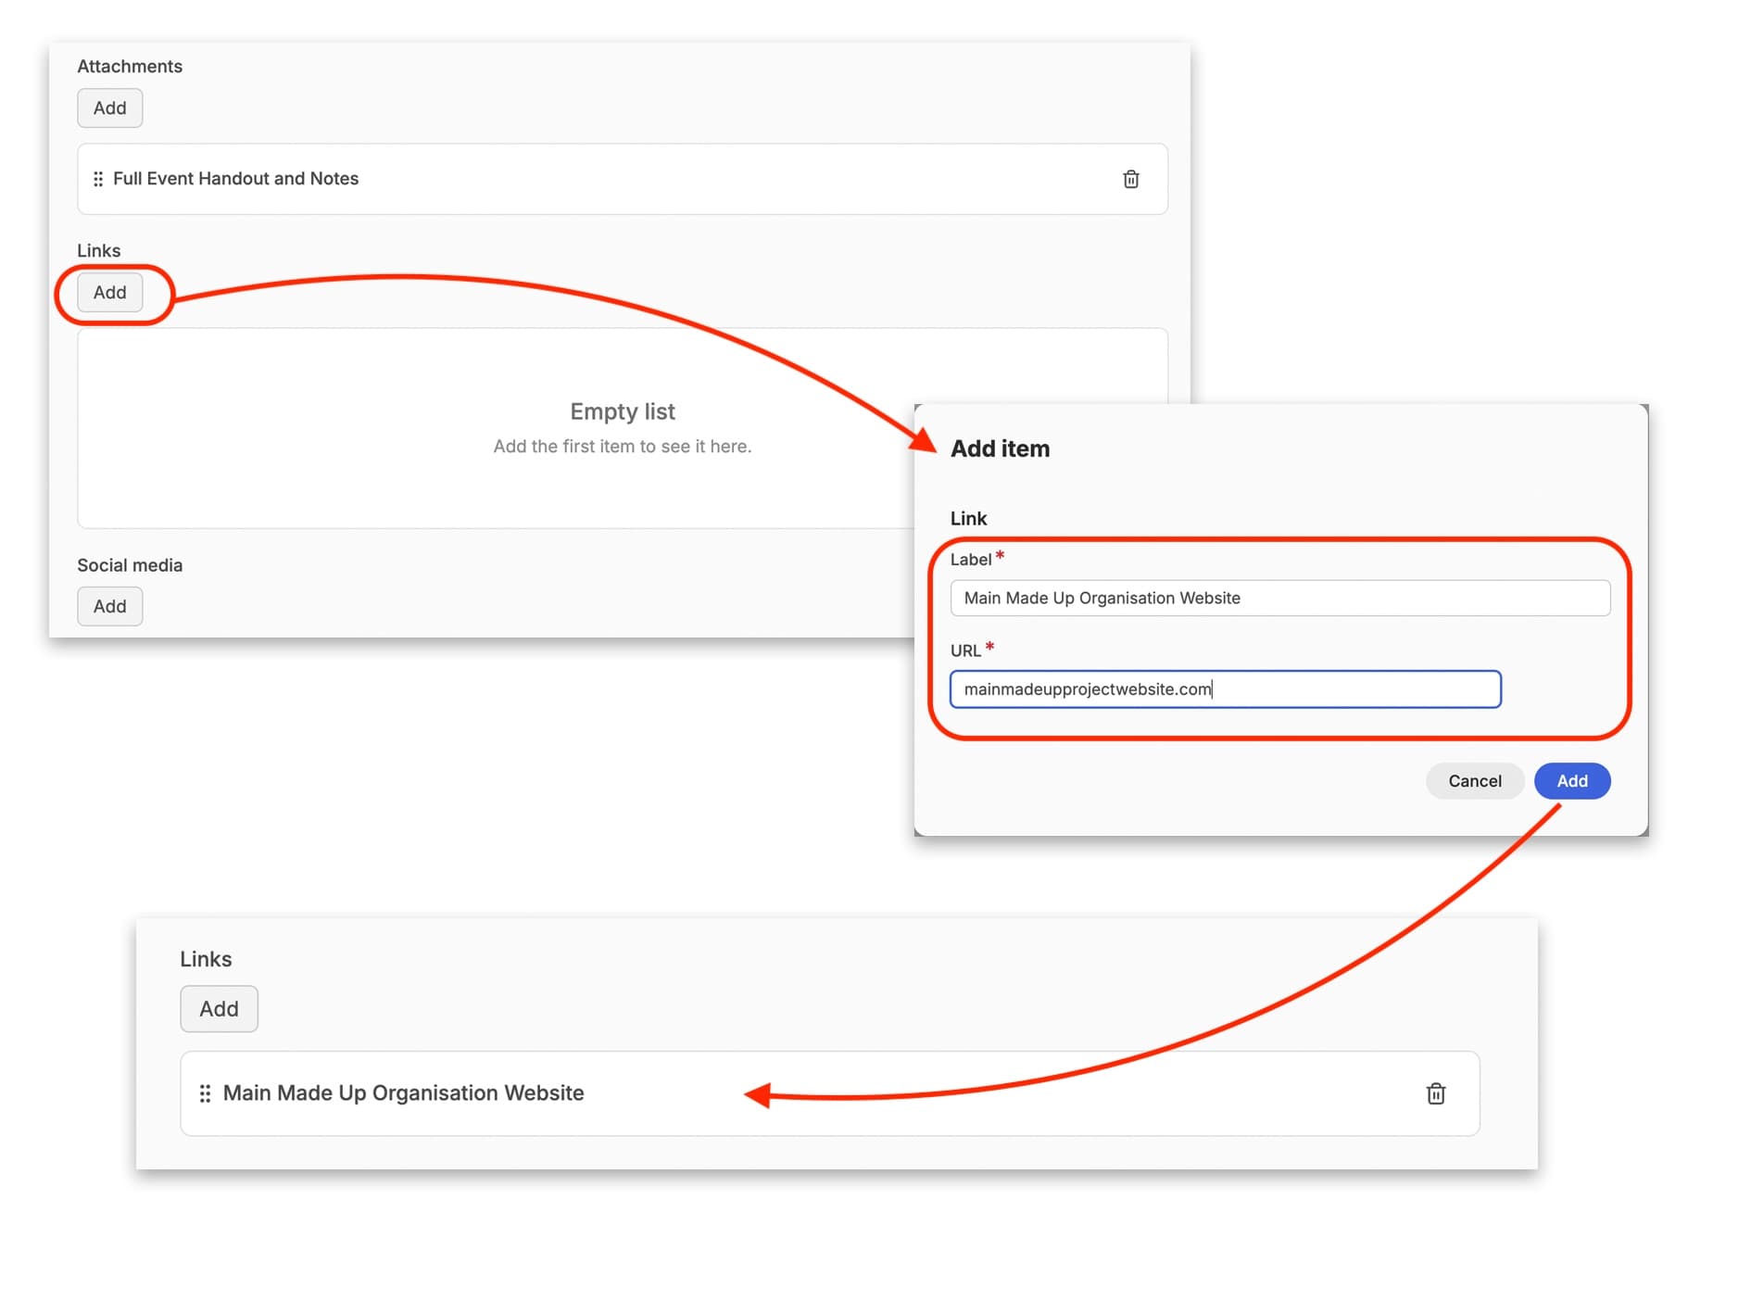Delete the Full Event Handout and Notes attachment
1751x1313 pixels.
pos(1130,179)
